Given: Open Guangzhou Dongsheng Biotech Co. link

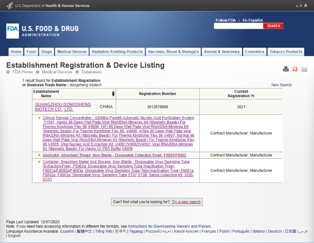Looking at the screenshot, I should point(63,107).
